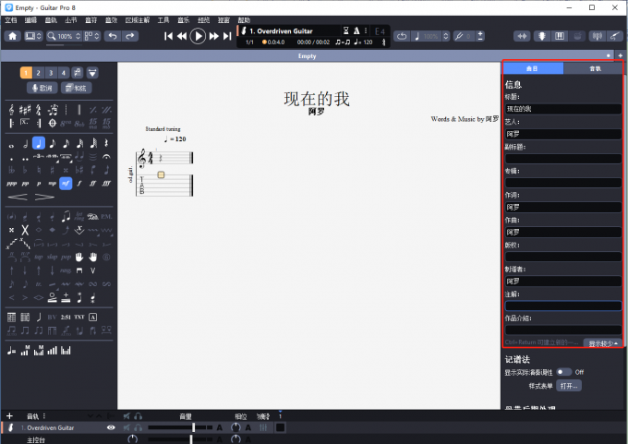Jump to the last bar
Image resolution: width=628 pixels, height=444 pixels.
(227, 36)
